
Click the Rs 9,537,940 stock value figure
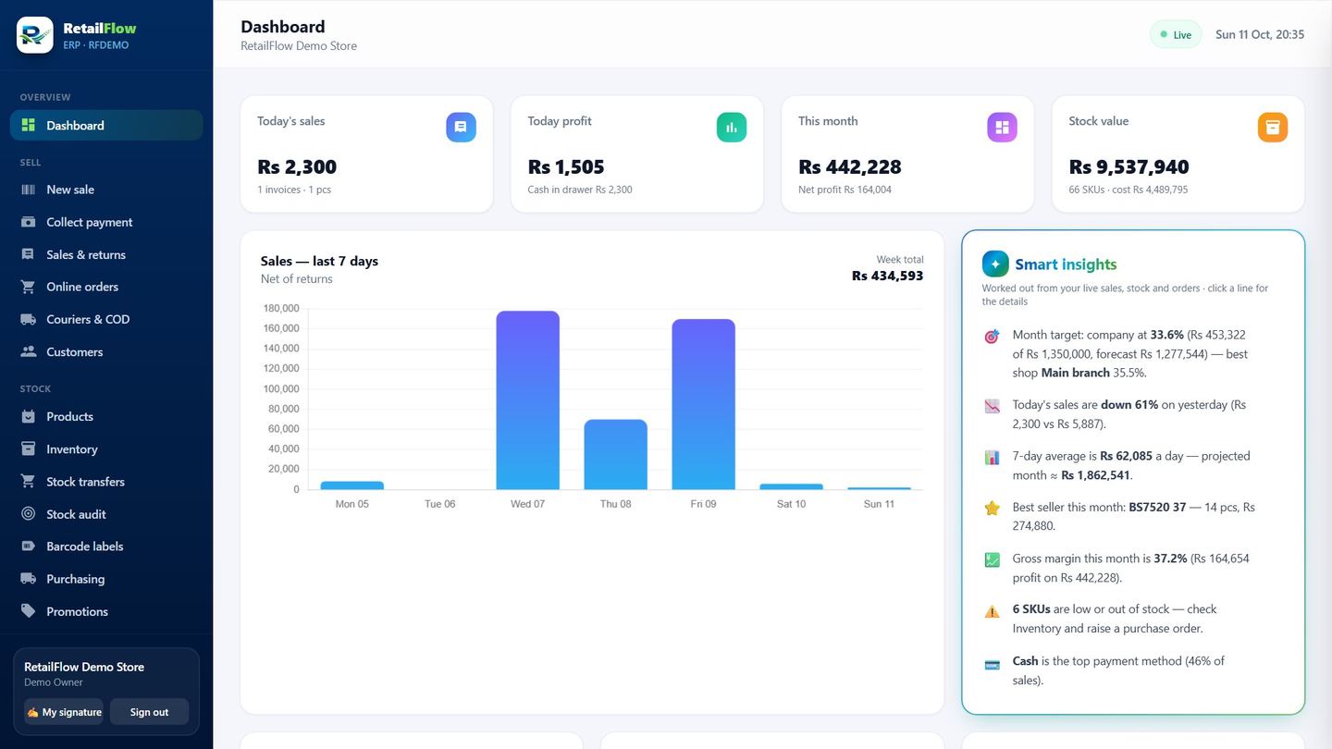tap(1128, 167)
